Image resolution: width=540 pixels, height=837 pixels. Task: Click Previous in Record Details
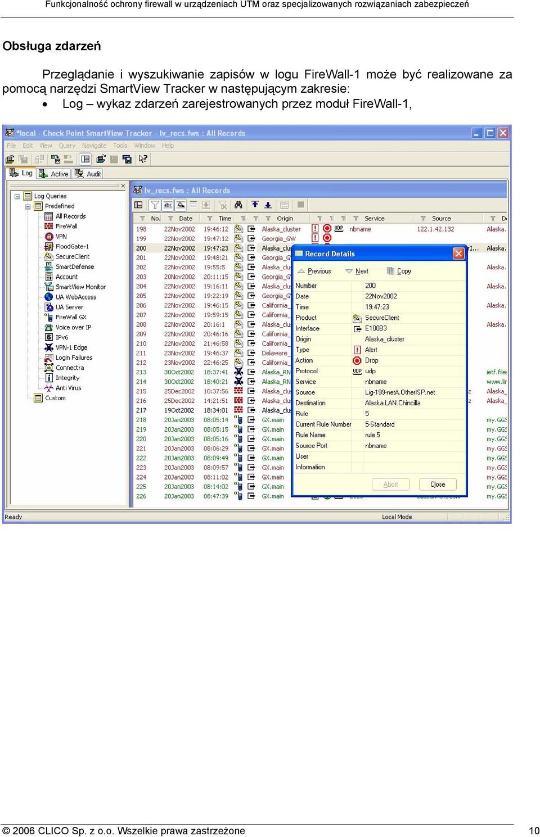(314, 271)
